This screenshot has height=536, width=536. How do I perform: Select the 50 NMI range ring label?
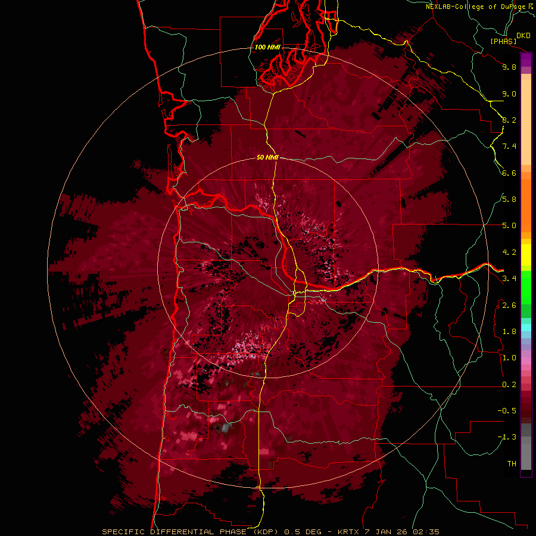point(267,157)
